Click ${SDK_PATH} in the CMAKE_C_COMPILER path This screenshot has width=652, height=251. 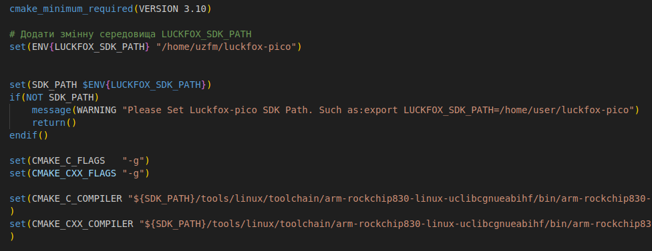coord(167,199)
